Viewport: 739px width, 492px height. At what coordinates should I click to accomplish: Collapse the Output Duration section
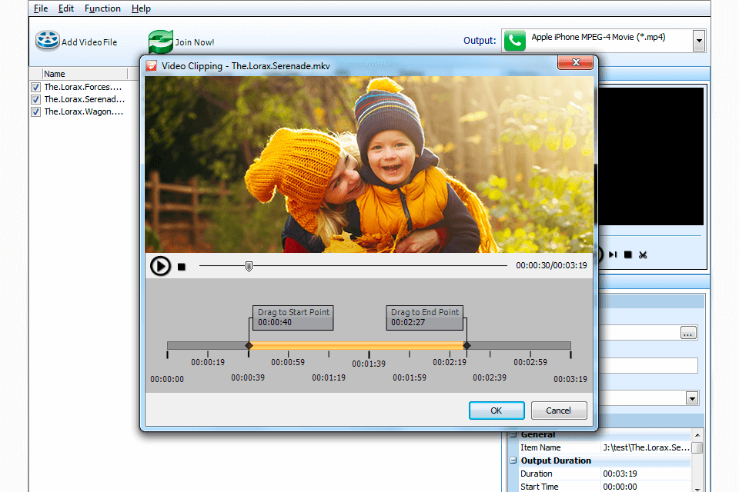click(512, 460)
